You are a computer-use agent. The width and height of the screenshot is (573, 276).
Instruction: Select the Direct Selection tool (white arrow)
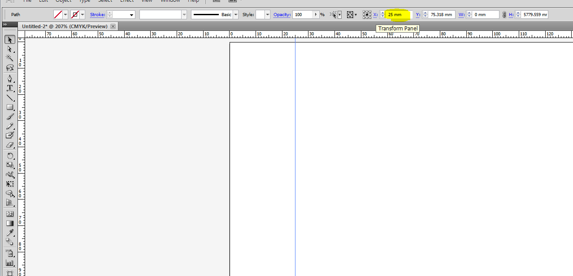9,49
